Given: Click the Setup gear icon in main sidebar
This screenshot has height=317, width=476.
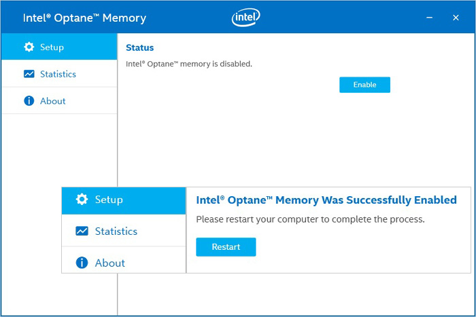Looking at the screenshot, I should [29, 47].
